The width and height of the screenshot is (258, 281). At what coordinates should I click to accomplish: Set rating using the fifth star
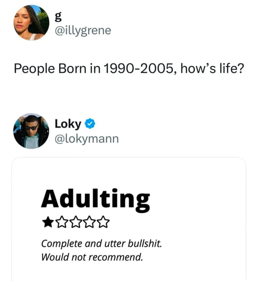click(103, 222)
